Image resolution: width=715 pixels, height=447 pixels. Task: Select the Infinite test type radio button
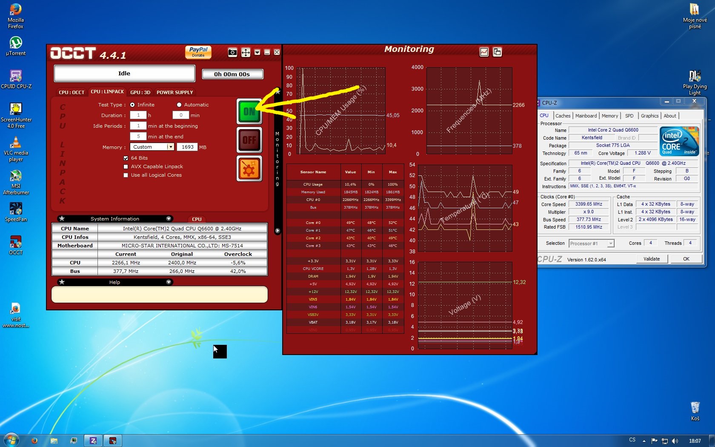tap(132, 105)
